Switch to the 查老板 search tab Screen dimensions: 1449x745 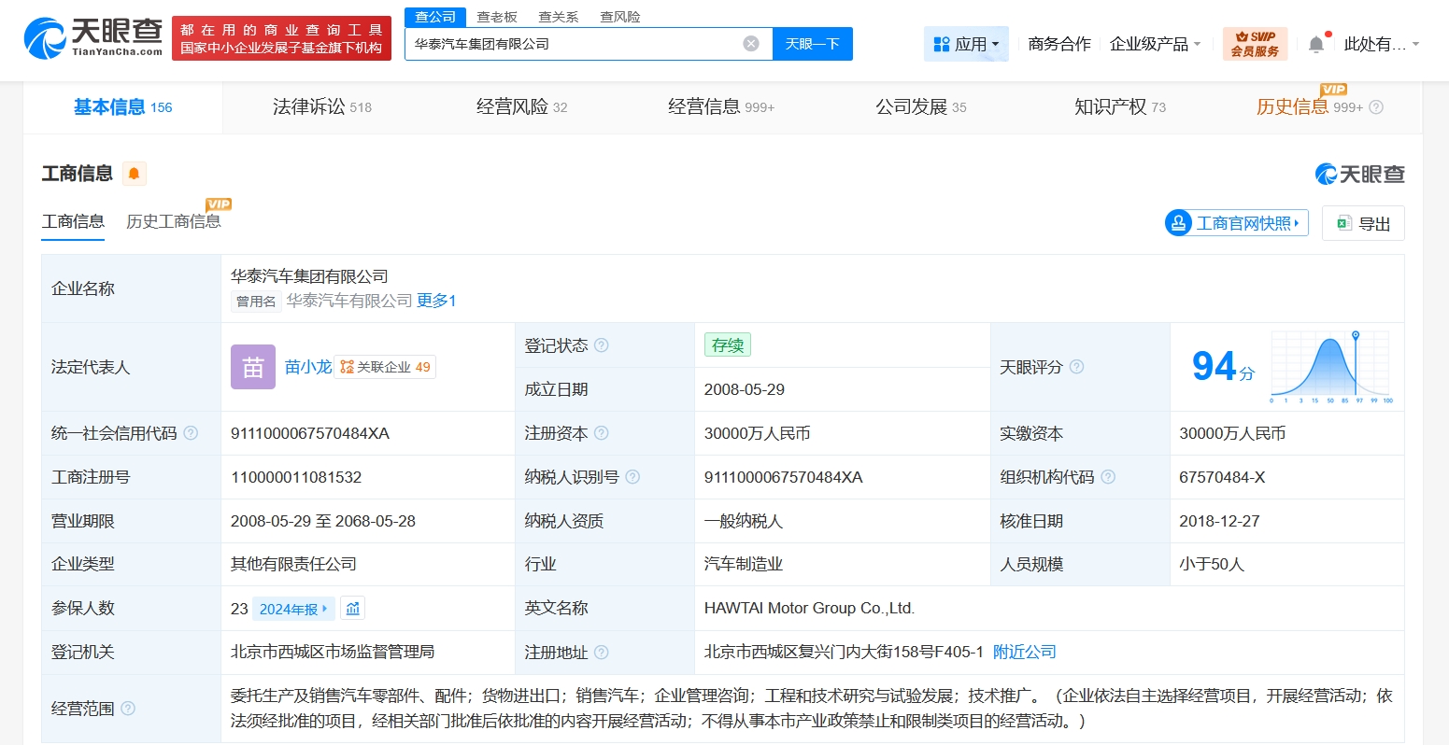point(497,17)
